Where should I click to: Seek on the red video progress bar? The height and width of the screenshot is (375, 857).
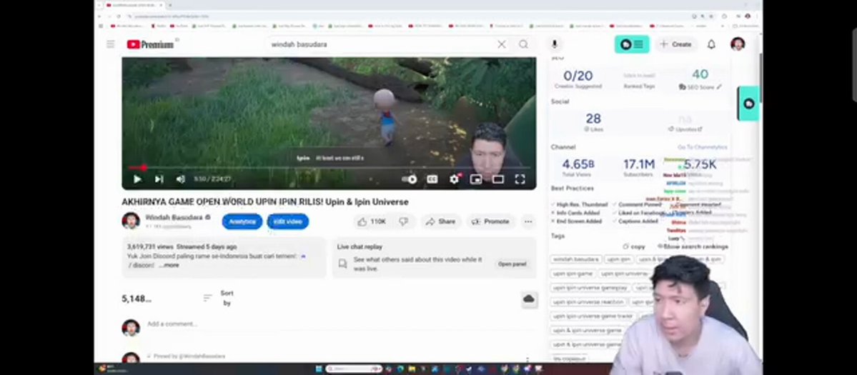pyautogui.click(x=328, y=168)
